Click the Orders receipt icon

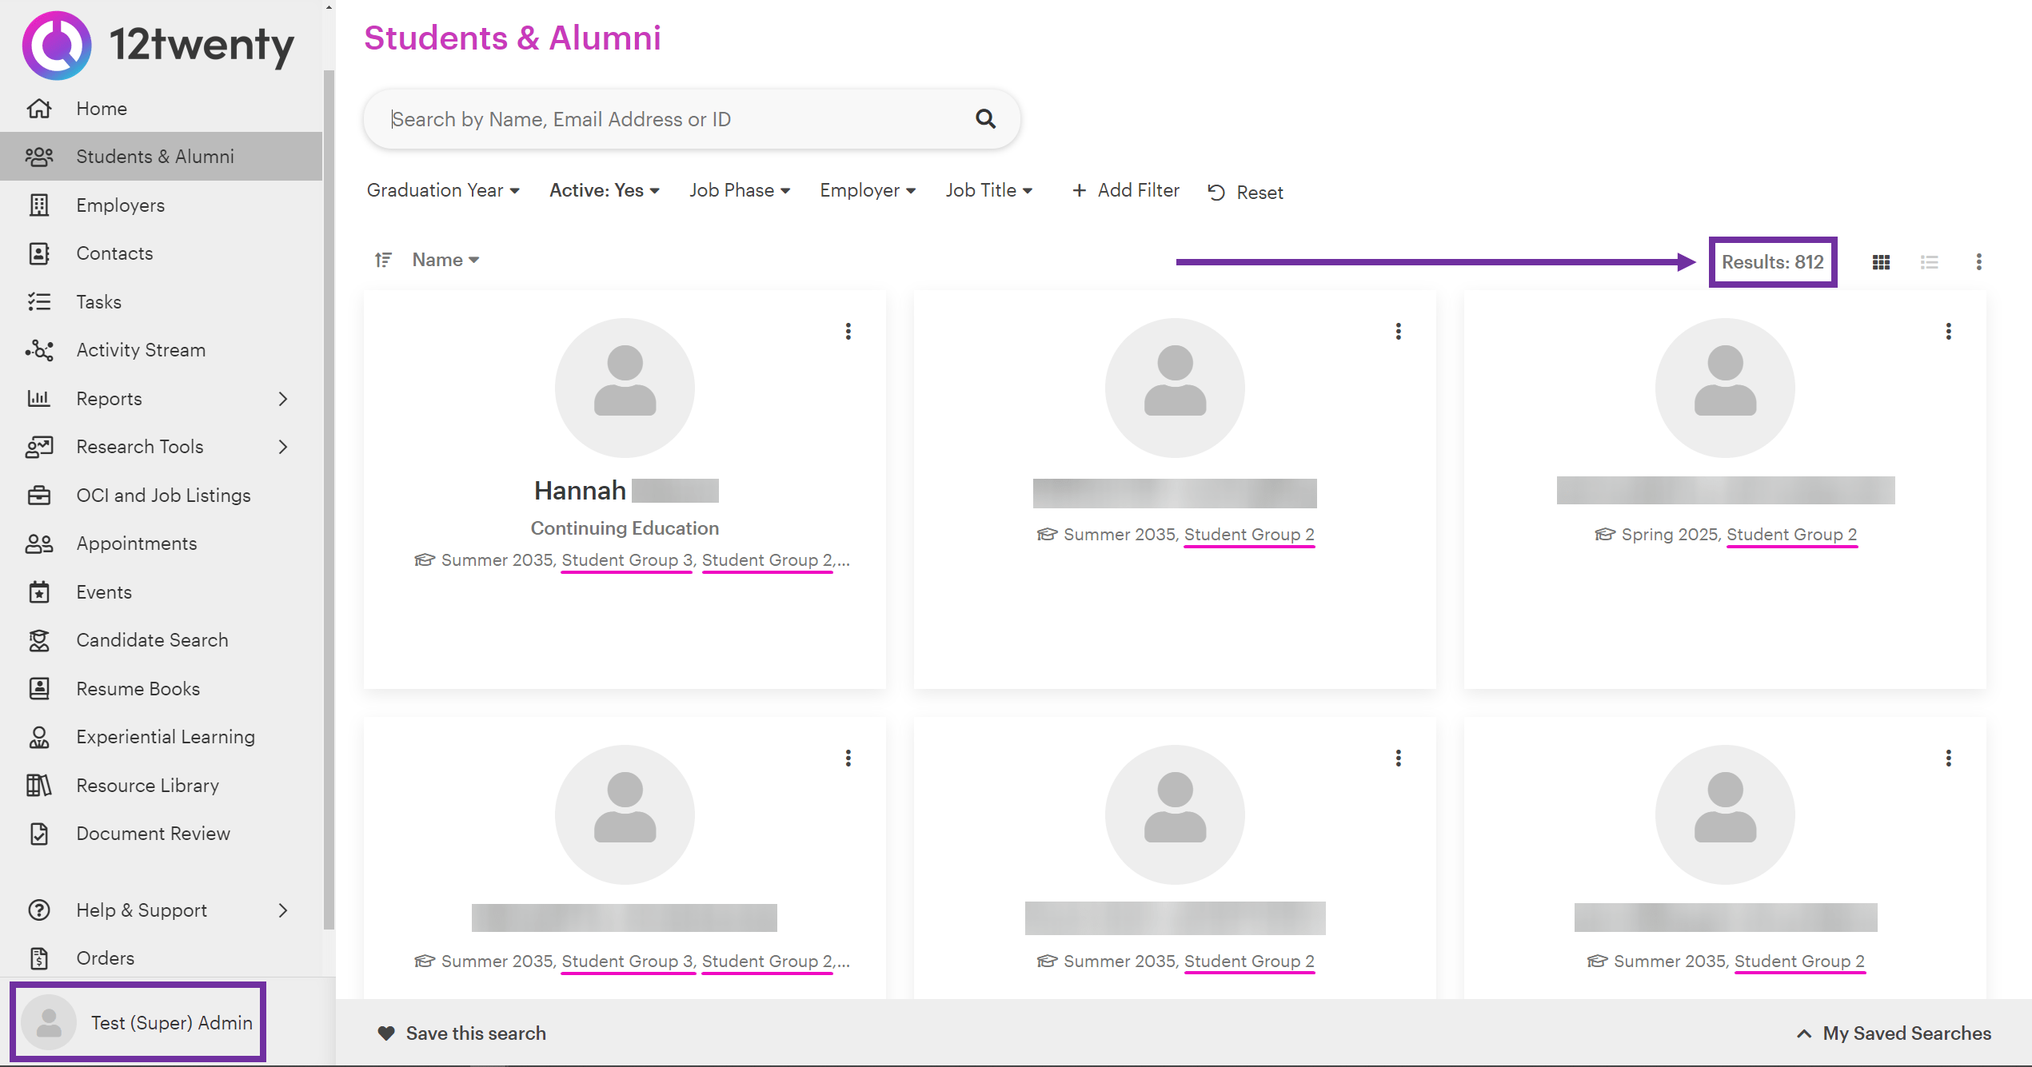(38, 958)
